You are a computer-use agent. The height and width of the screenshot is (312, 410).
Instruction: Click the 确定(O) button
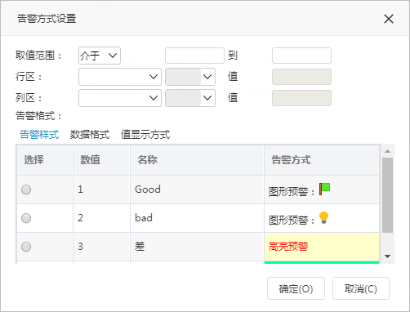(296, 288)
